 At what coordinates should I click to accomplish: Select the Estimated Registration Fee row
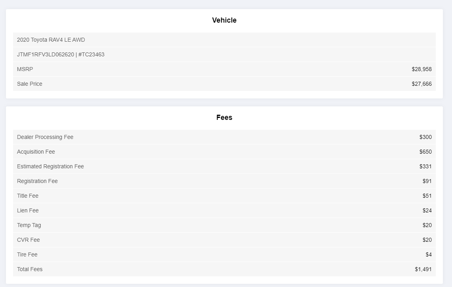point(224,167)
